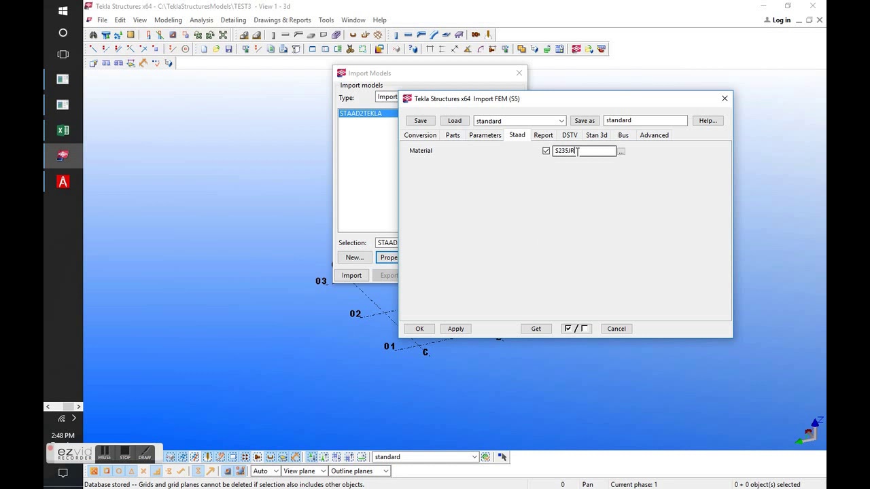Open the Action Center notification icon
This screenshot has width=870, height=489.
[63, 473]
